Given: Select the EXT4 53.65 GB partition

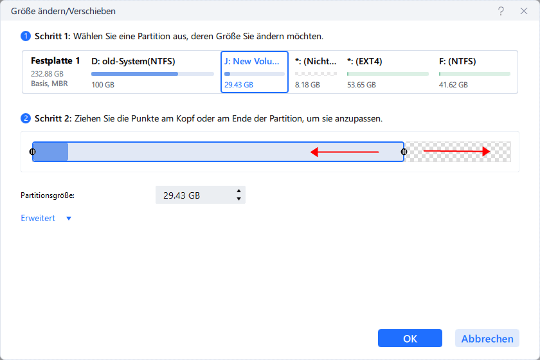Looking at the screenshot, I should pos(388,73).
